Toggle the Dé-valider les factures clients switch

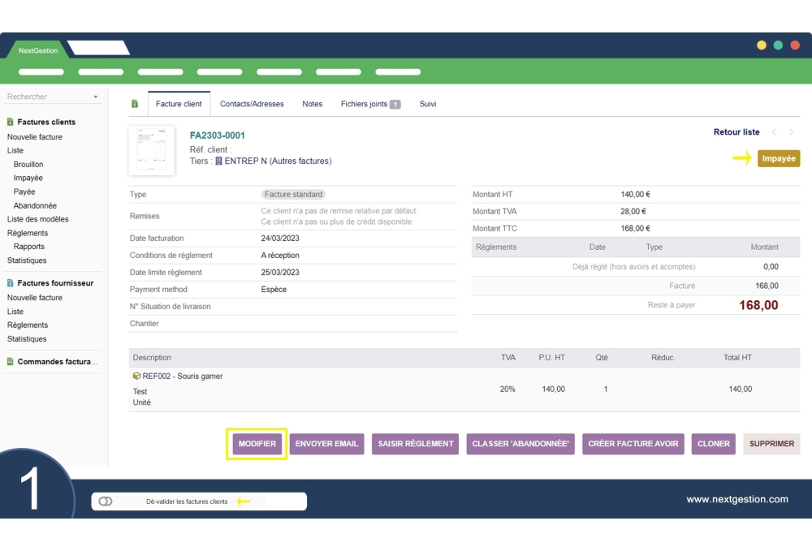pyautogui.click(x=106, y=501)
